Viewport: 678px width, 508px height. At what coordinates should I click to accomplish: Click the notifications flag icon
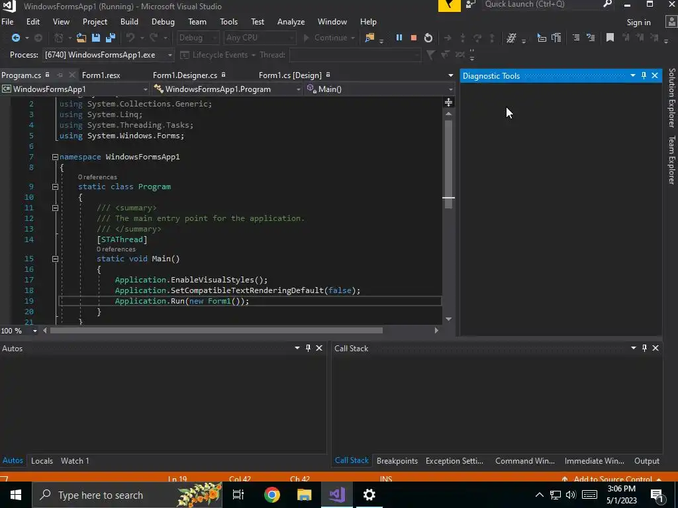tap(450, 5)
